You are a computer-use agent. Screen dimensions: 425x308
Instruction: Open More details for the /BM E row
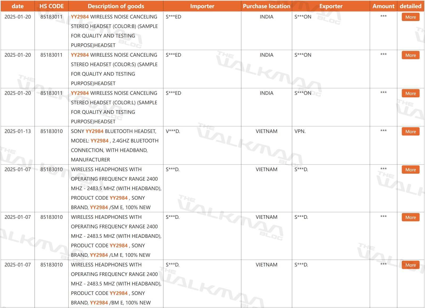point(410,265)
